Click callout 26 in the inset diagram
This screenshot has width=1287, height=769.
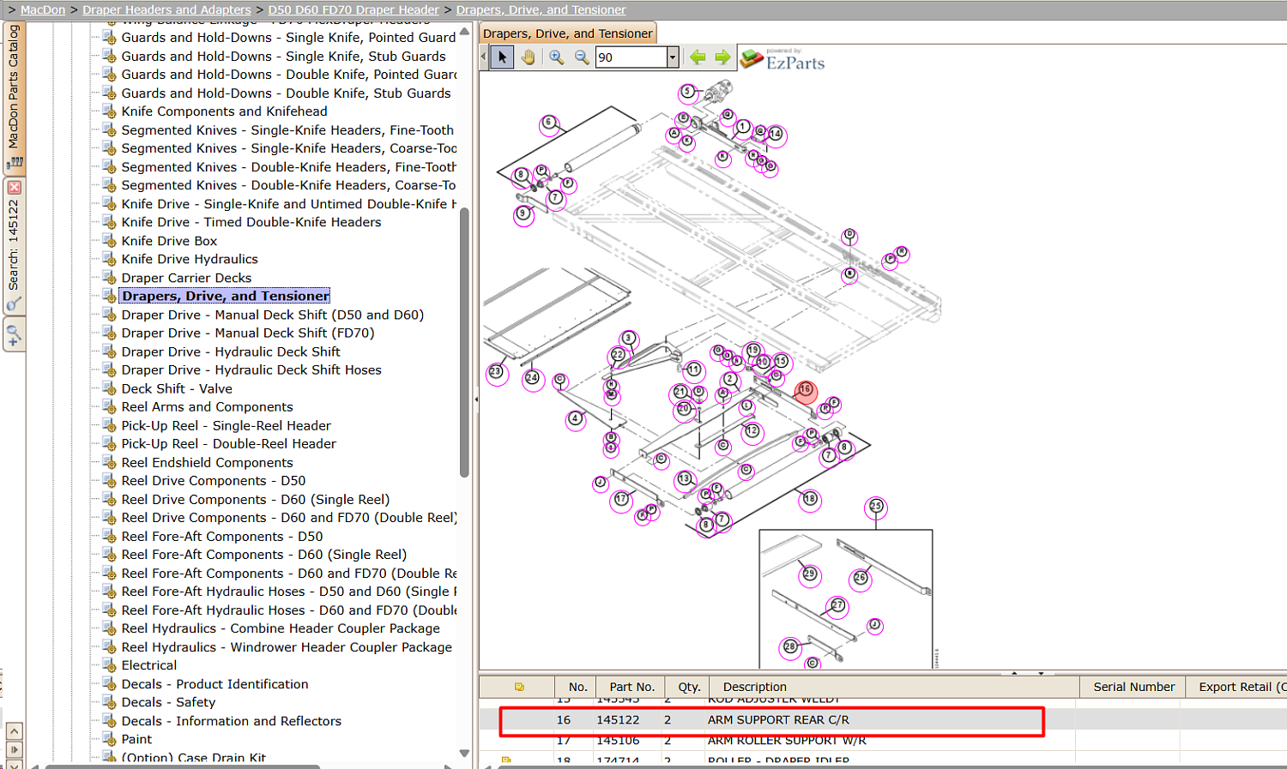point(861,579)
